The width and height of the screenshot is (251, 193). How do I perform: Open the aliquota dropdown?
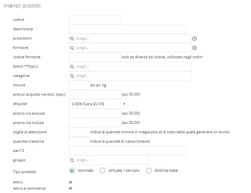pos(98,104)
